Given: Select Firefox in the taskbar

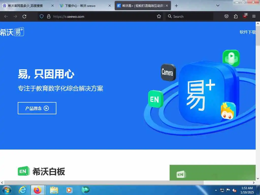Looking at the screenshot, I should coord(38,190).
